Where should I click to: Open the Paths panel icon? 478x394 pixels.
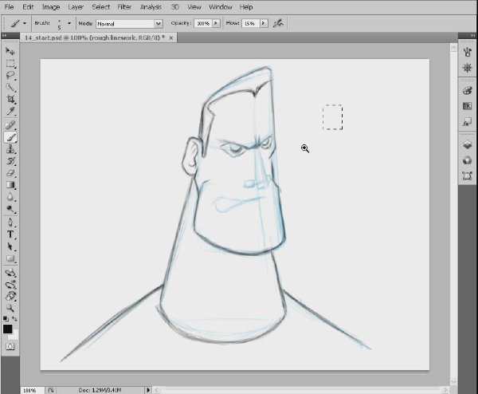tap(467, 175)
